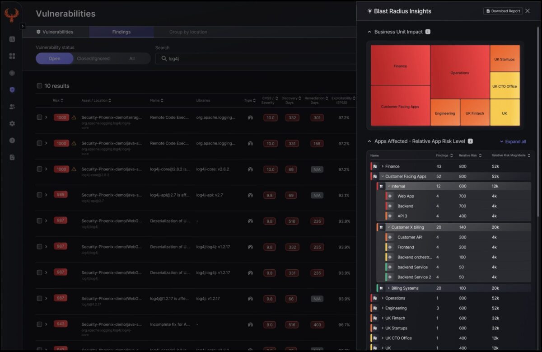Click the magnifier icon in the search box
This screenshot has width=542, height=352.
(164, 58)
